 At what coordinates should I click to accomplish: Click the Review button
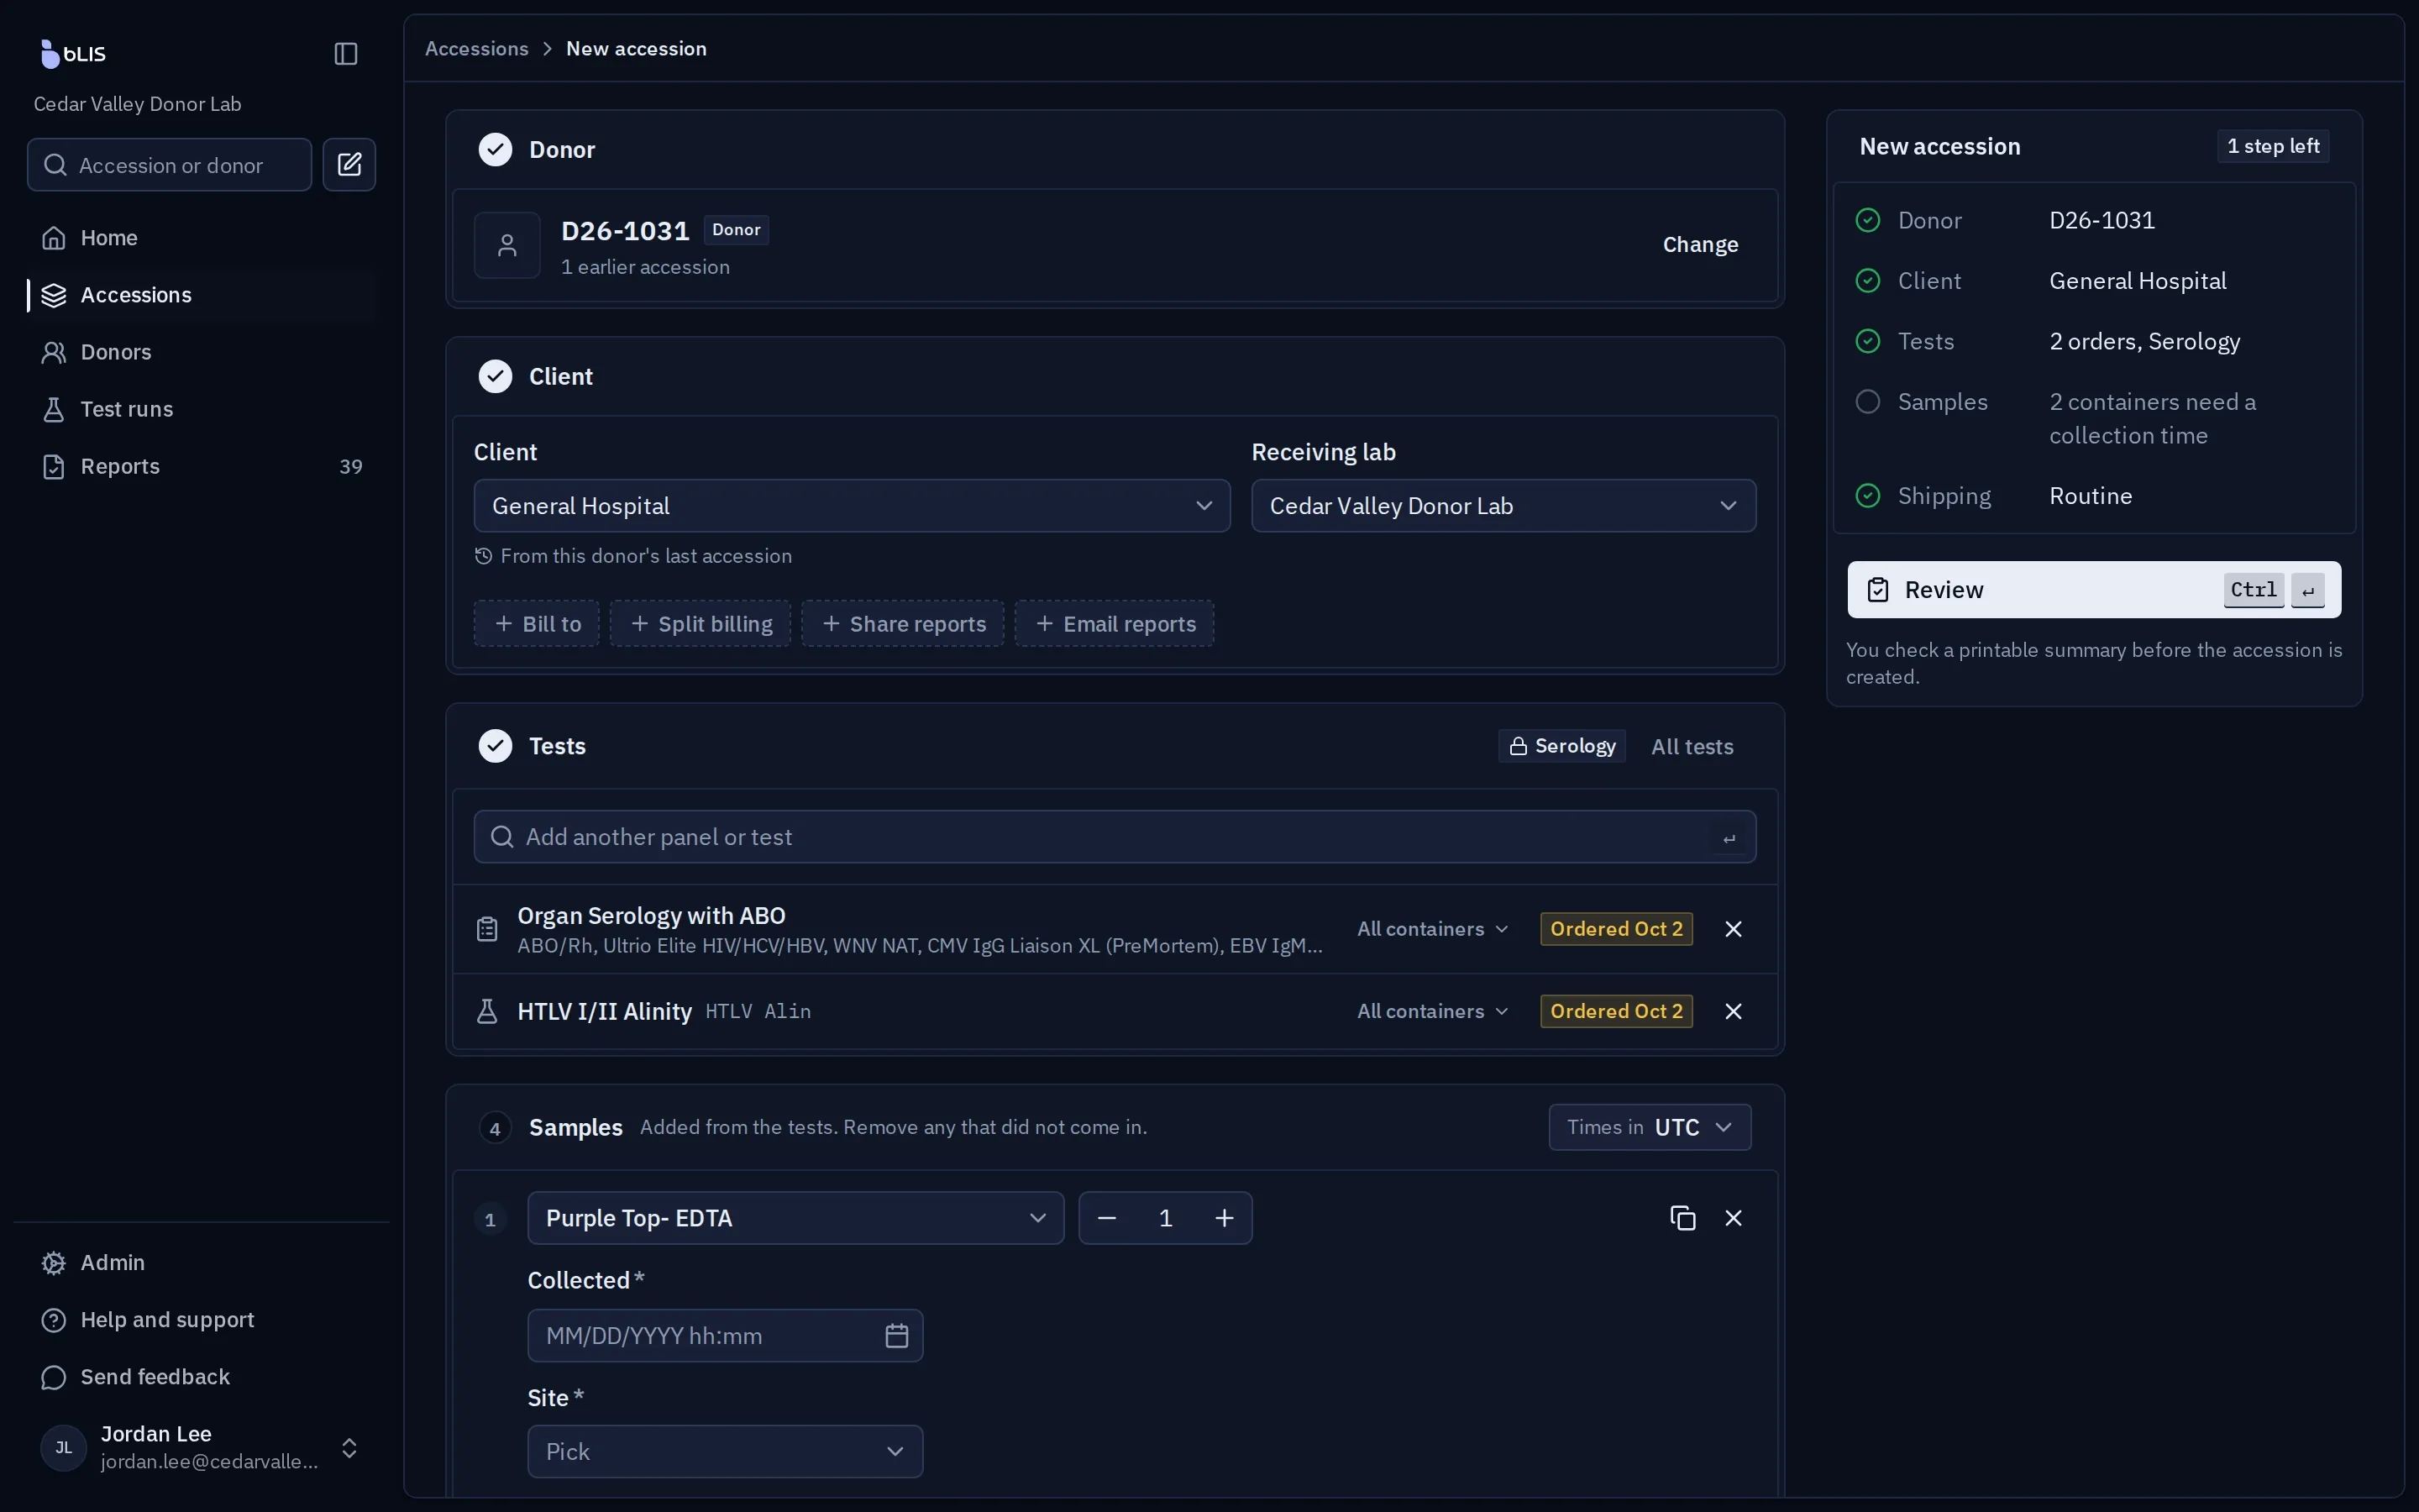point(2093,589)
